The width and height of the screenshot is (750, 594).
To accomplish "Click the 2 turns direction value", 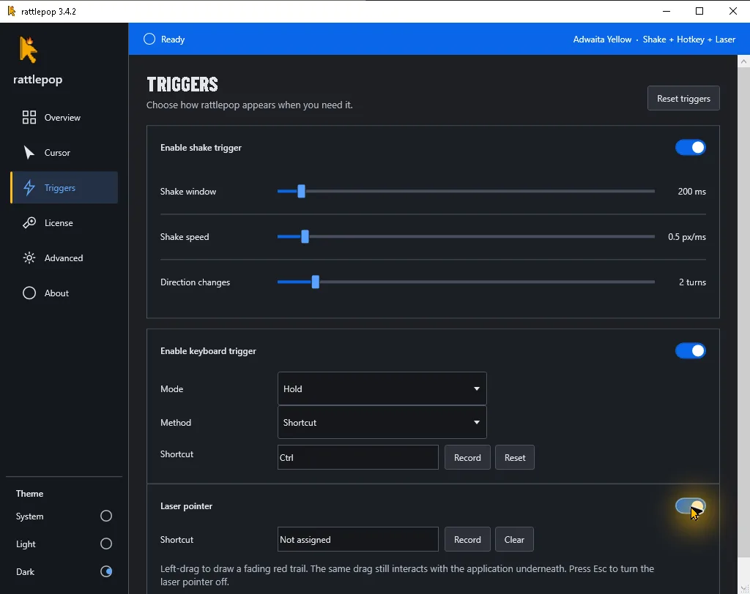I will click(x=692, y=282).
